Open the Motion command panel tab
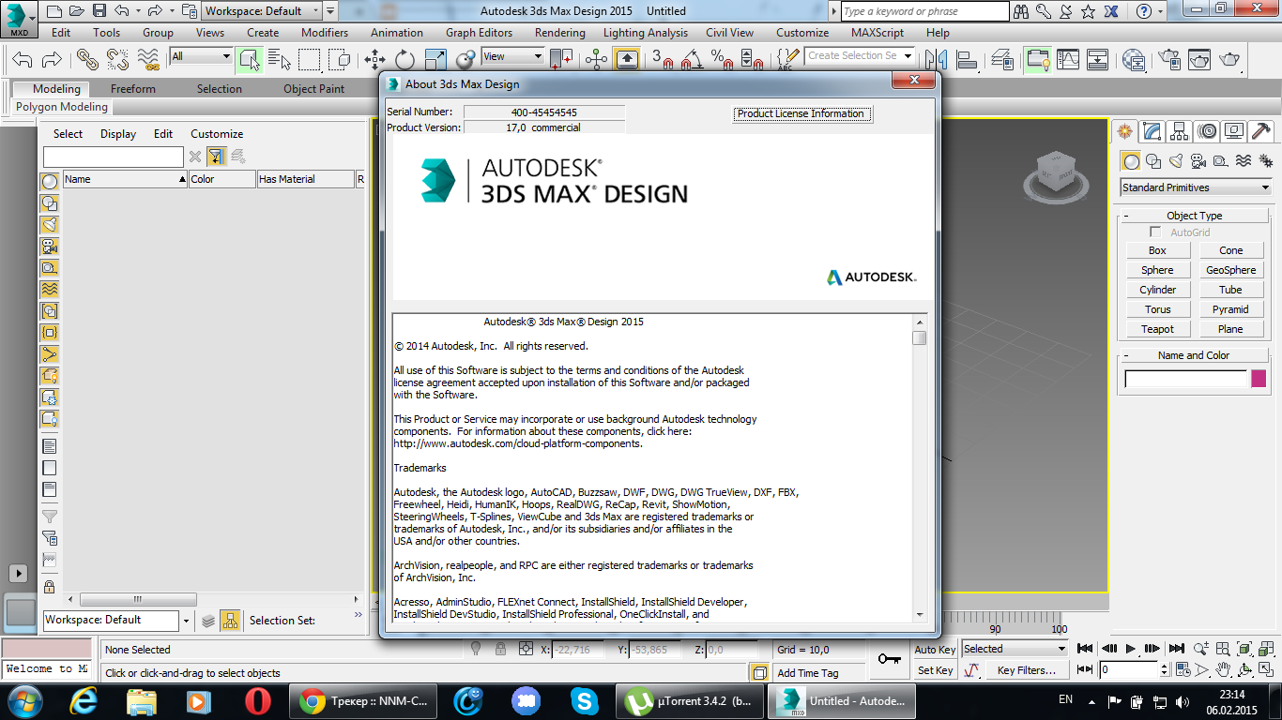 [x=1207, y=131]
